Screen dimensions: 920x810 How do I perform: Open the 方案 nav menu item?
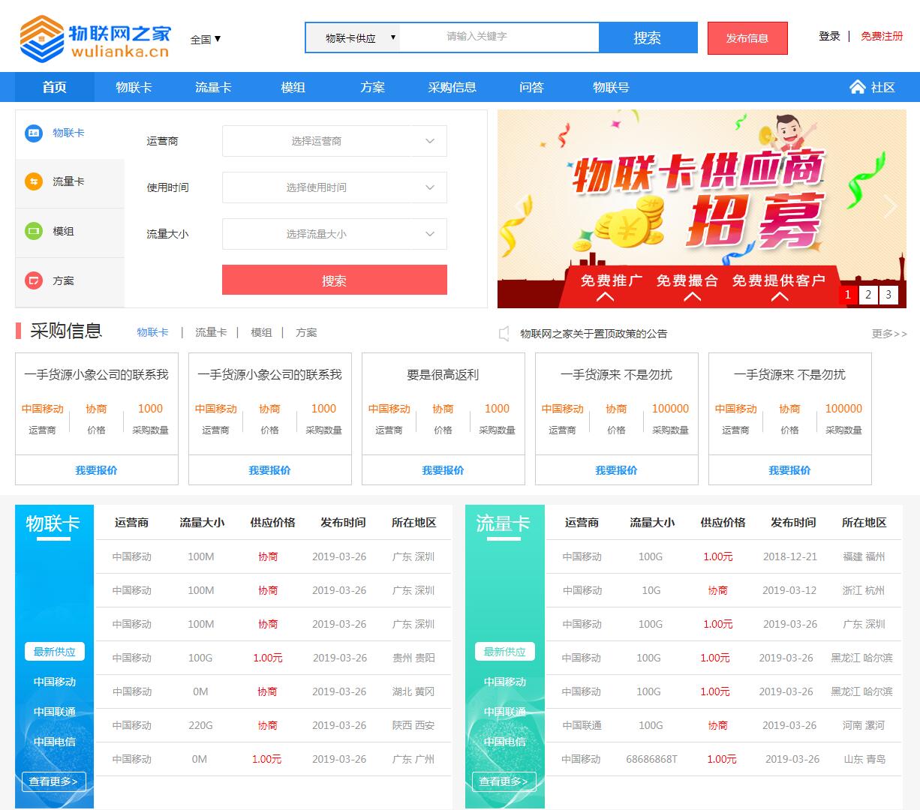(x=372, y=87)
